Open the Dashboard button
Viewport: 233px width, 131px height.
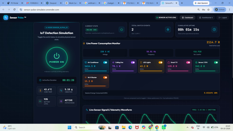pyautogui.click(x=188, y=18)
